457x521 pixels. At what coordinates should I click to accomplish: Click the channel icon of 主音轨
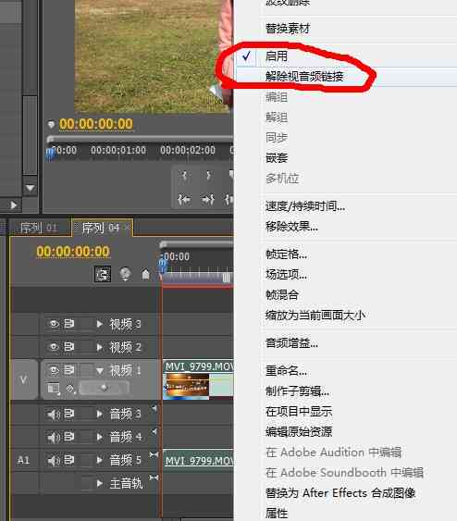pyautogui.click(x=154, y=478)
